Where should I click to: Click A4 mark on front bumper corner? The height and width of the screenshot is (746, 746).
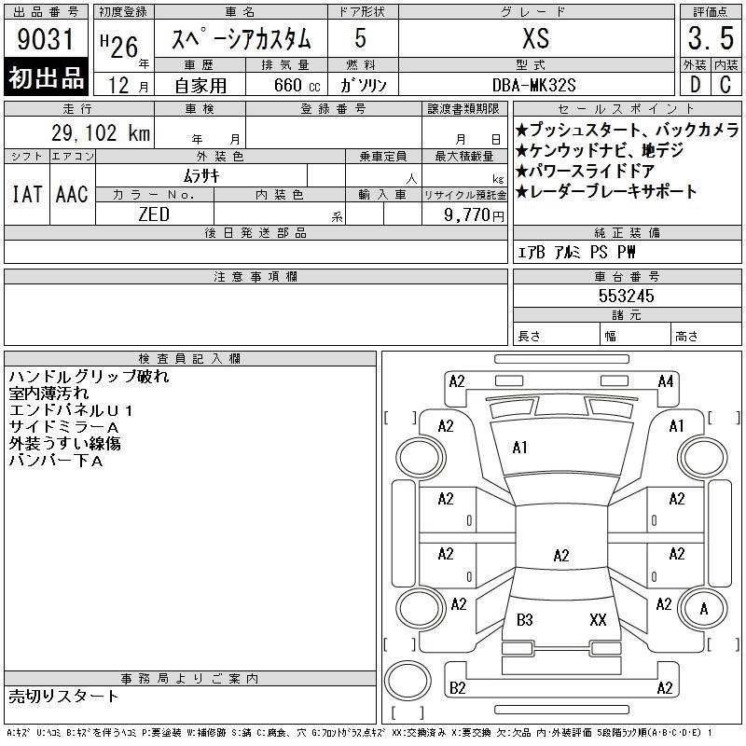pyautogui.click(x=666, y=381)
